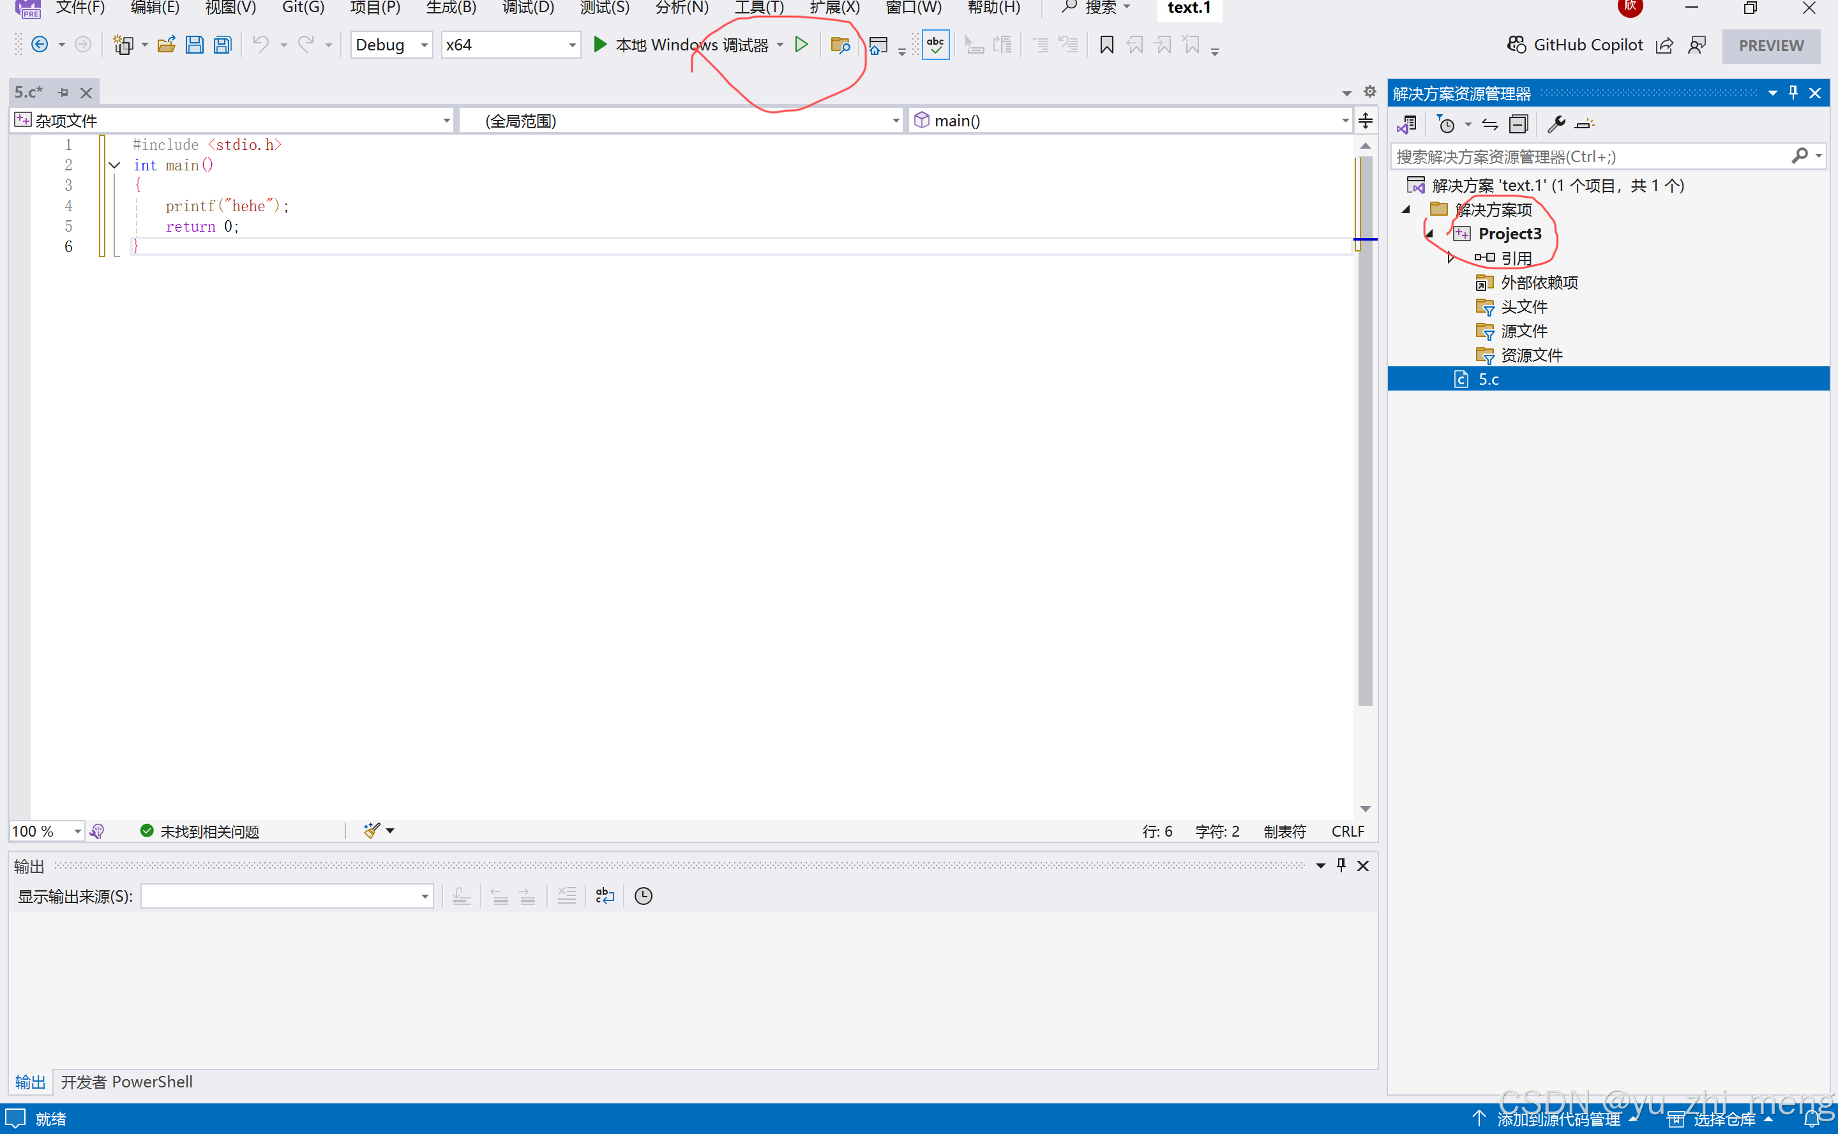This screenshot has height=1134, width=1838.
Task: Toggle auto-hide pin of the Output panel
Action: tap(1341, 865)
